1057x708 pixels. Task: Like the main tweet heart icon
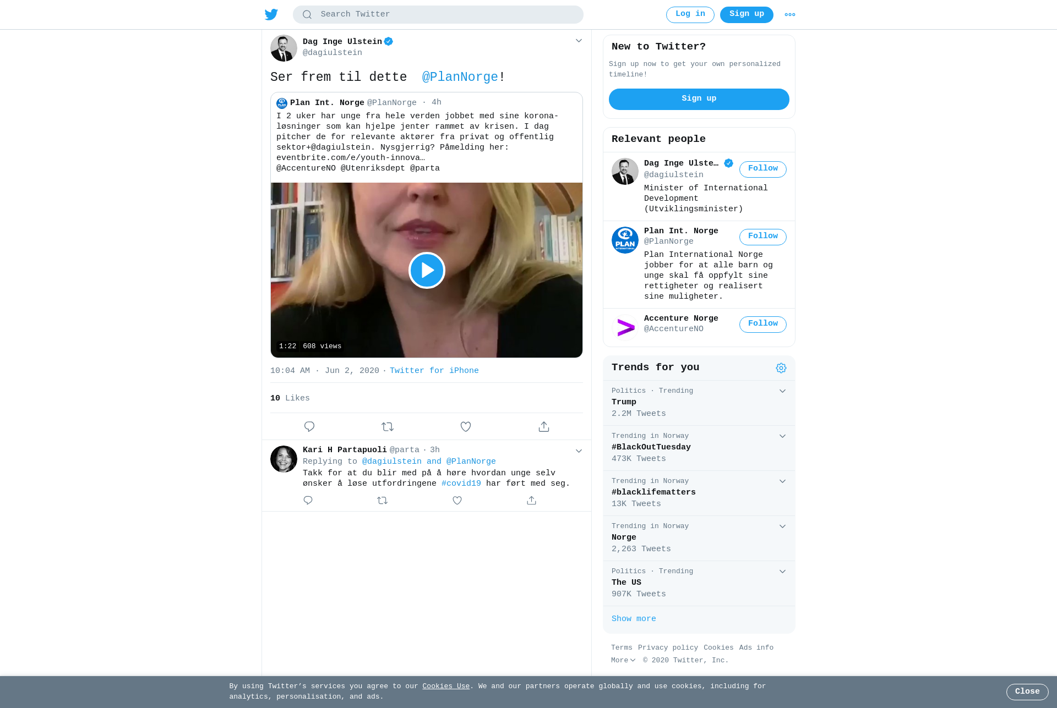click(466, 426)
